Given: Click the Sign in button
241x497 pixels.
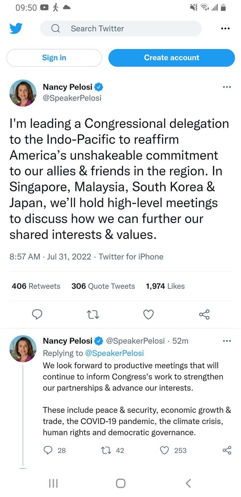Looking at the screenshot, I should tap(54, 58).
